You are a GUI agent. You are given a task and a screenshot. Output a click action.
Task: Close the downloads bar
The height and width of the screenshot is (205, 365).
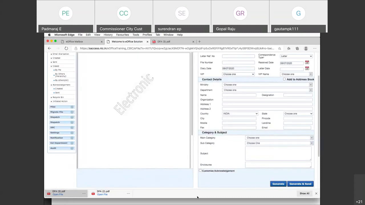316,193
